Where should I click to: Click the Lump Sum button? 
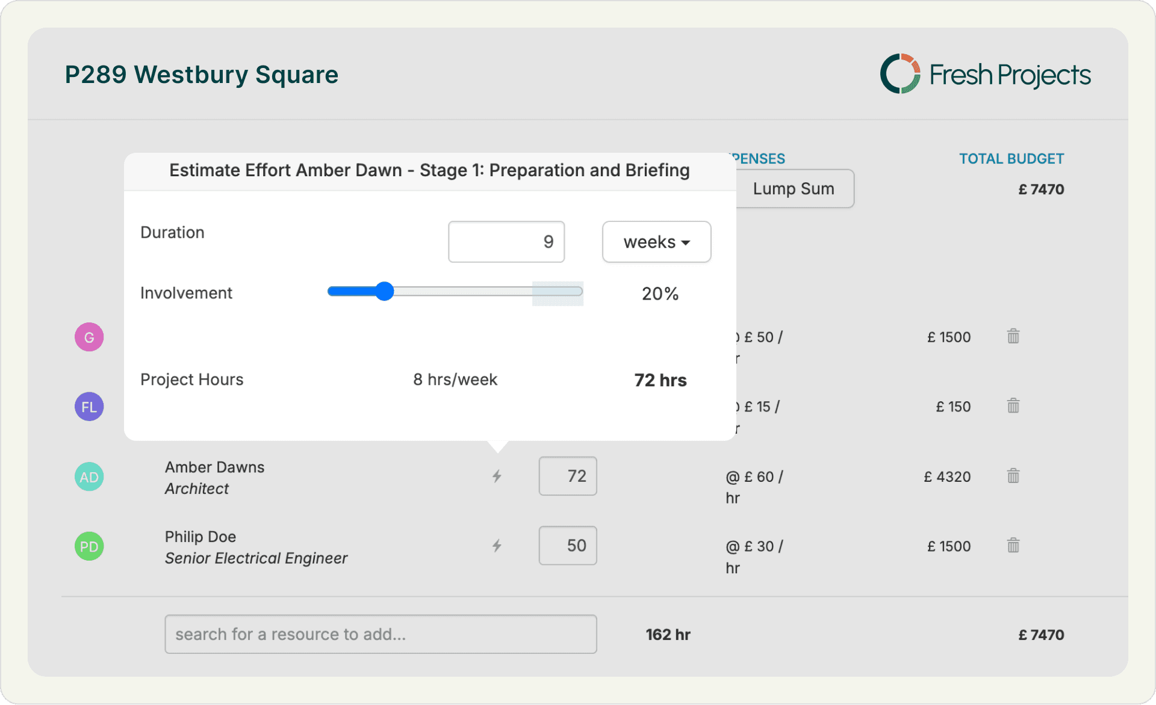click(794, 189)
